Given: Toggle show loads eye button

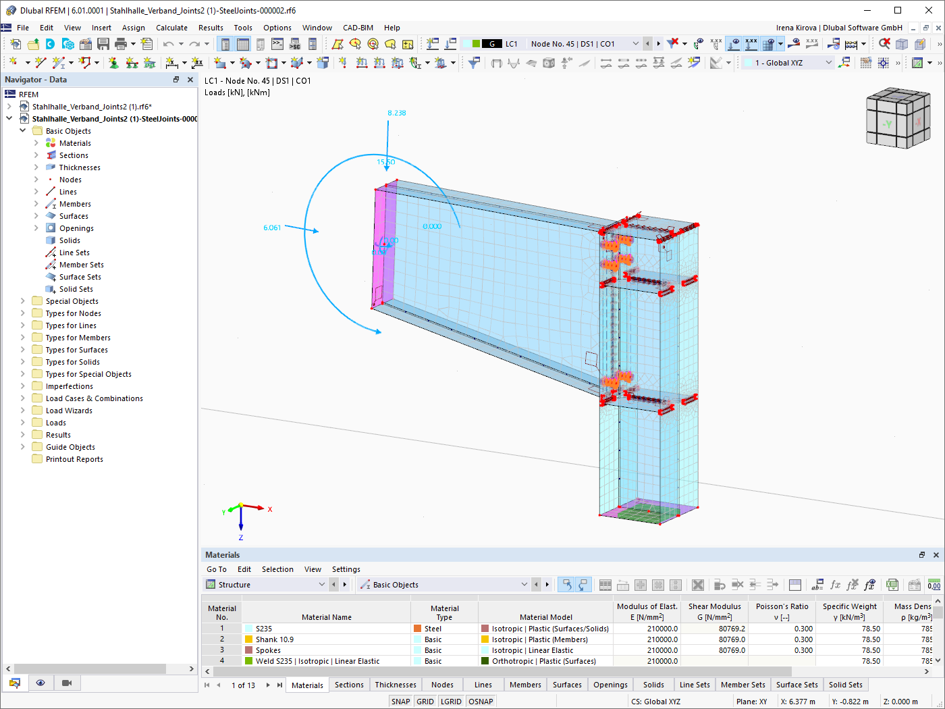Looking at the screenshot, I should click(734, 44).
